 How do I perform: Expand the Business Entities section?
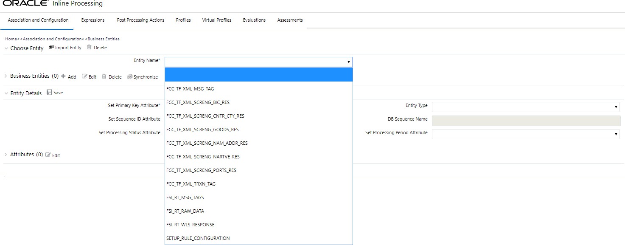click(x=6, y=76)
